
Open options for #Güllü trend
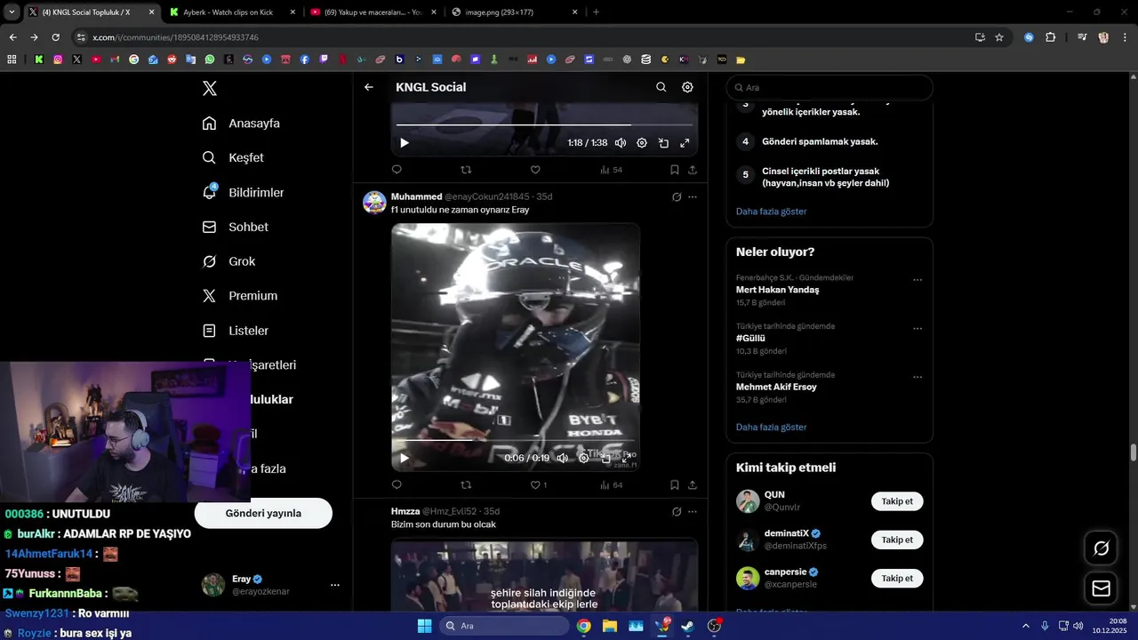click(918, 329)
